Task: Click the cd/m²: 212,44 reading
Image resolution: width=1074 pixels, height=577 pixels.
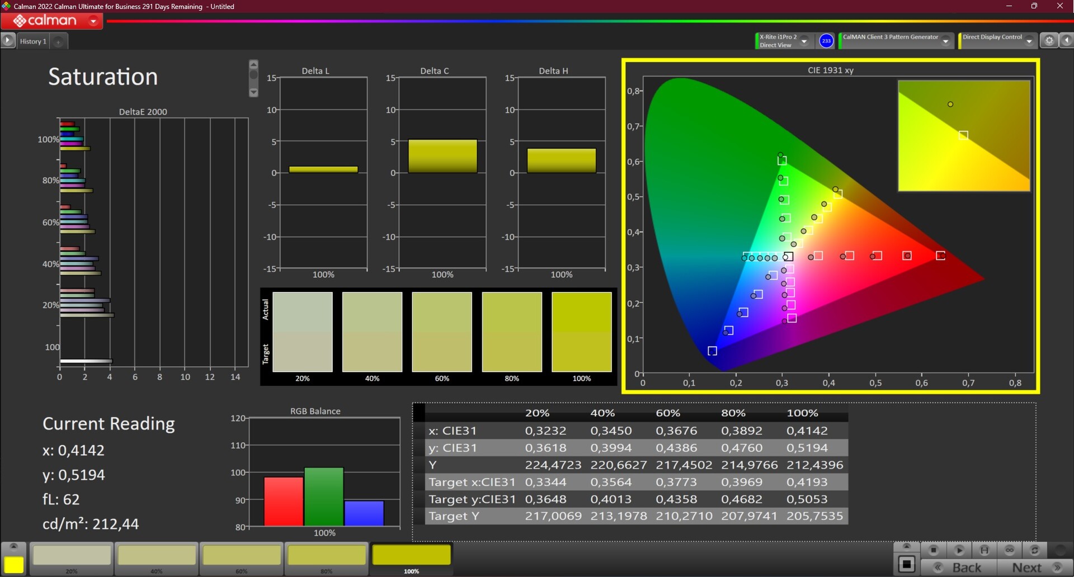Action: [x=91, y=524]
